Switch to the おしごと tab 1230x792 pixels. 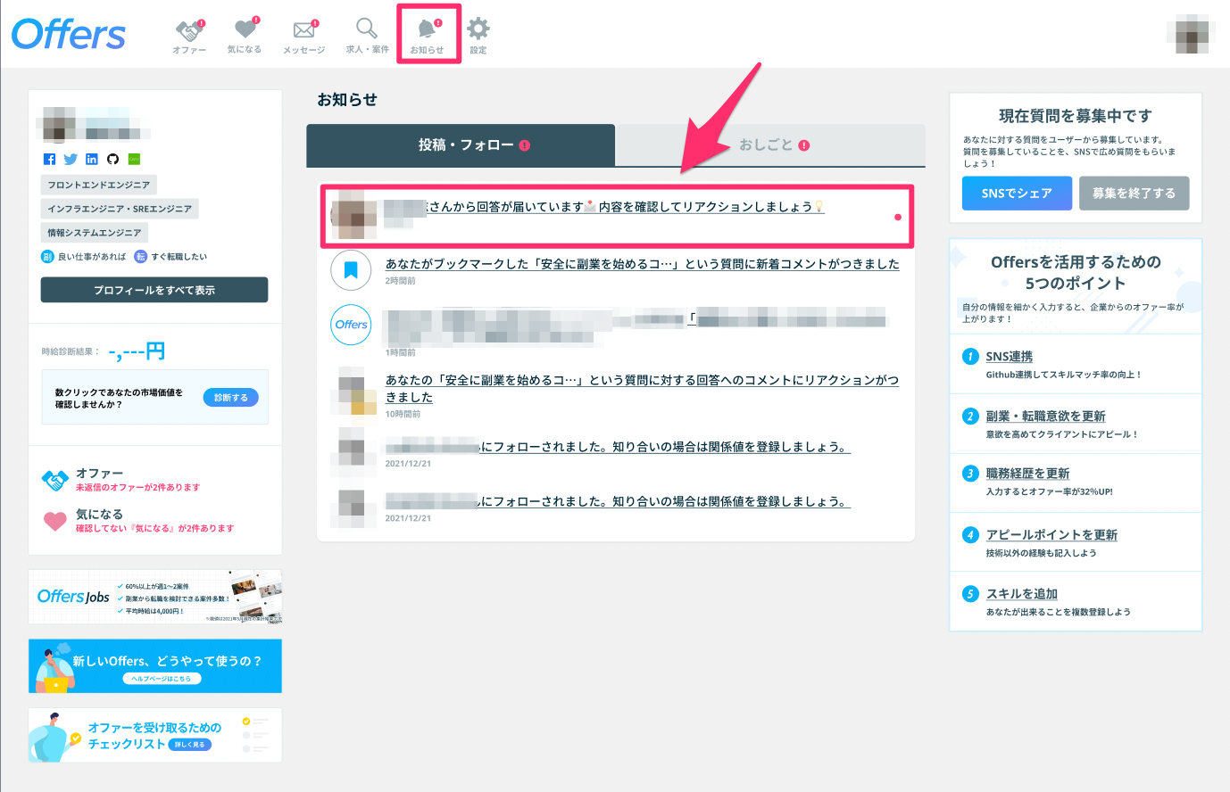click(770, 145)
